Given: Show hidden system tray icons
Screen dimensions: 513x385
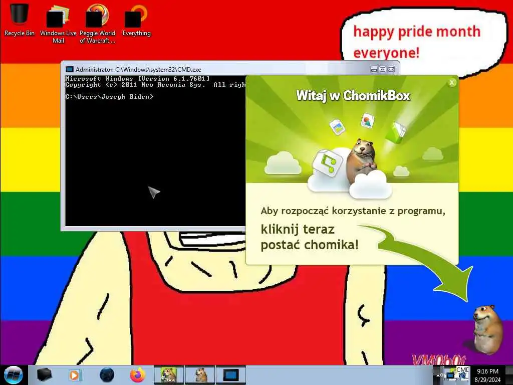Looking at the screenshot, I should [x=438, y=375].
